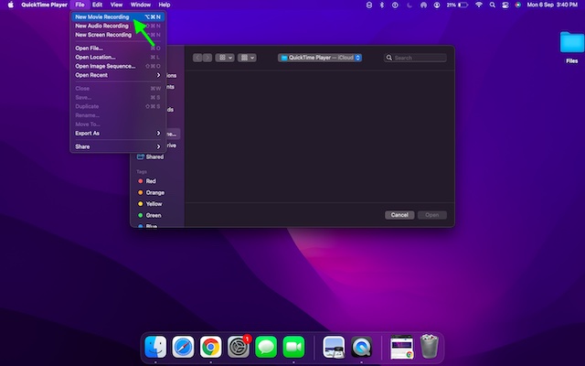Viewport: 585px width, 366px height.
Task: Click the menu bar icon right of Bluetooth
Action: tap(395, 5)
